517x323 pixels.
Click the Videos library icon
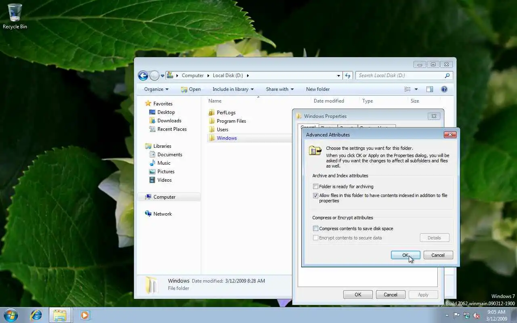pos(152,180)
